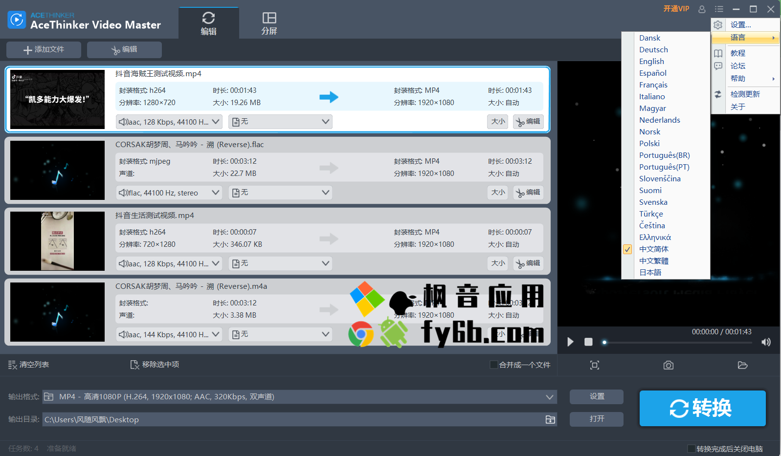Click the 添加文件 add files button

(44, 49)
